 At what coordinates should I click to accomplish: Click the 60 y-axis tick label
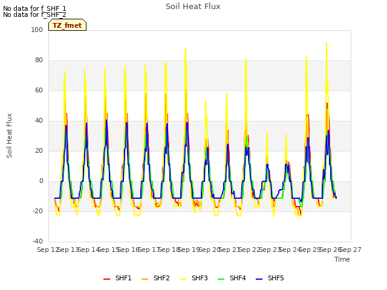[39, 90]
